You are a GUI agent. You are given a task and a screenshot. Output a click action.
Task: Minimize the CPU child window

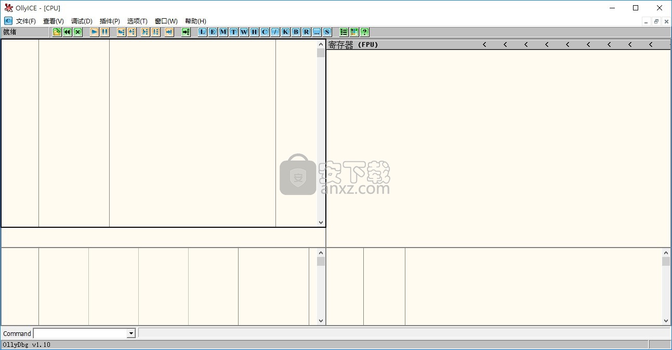click(x=647, y=21)
